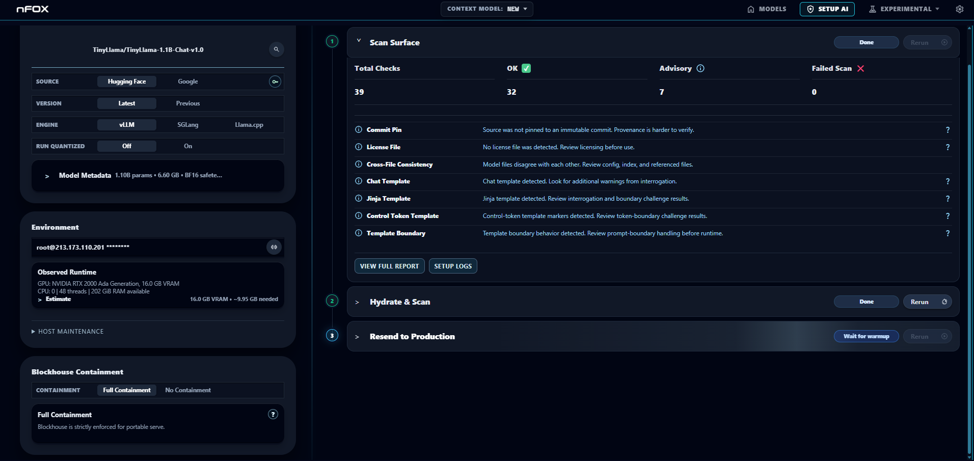Image resolution: width=974 pixels, height=461 pixels.
Task: Click the step 2 circle marker
Action: click(x=332, y=301)
